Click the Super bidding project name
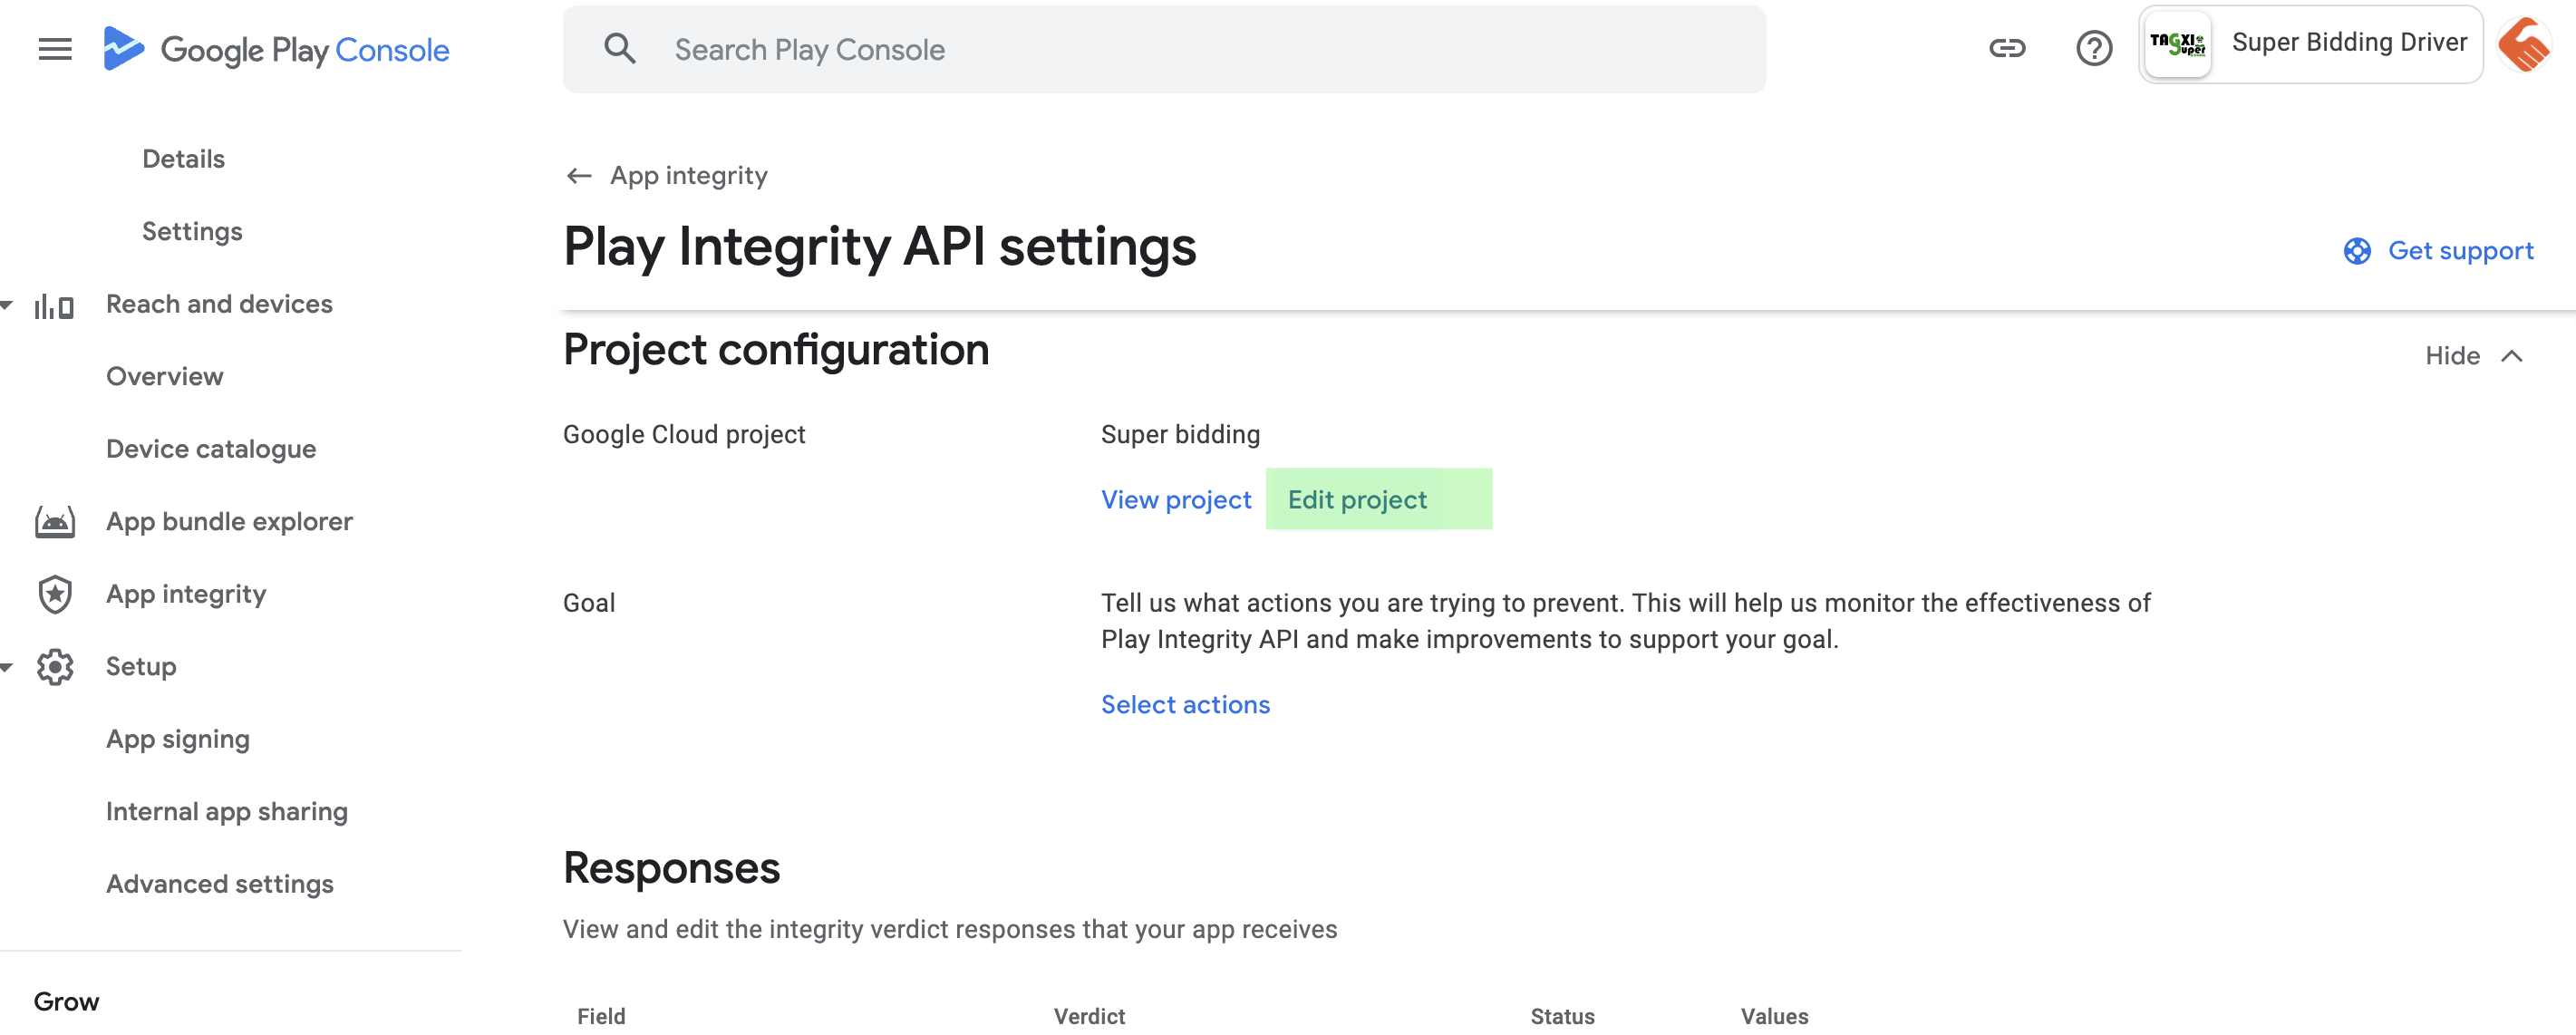The height and width of the screenshot is (1035, 2576). (1180, 435)
